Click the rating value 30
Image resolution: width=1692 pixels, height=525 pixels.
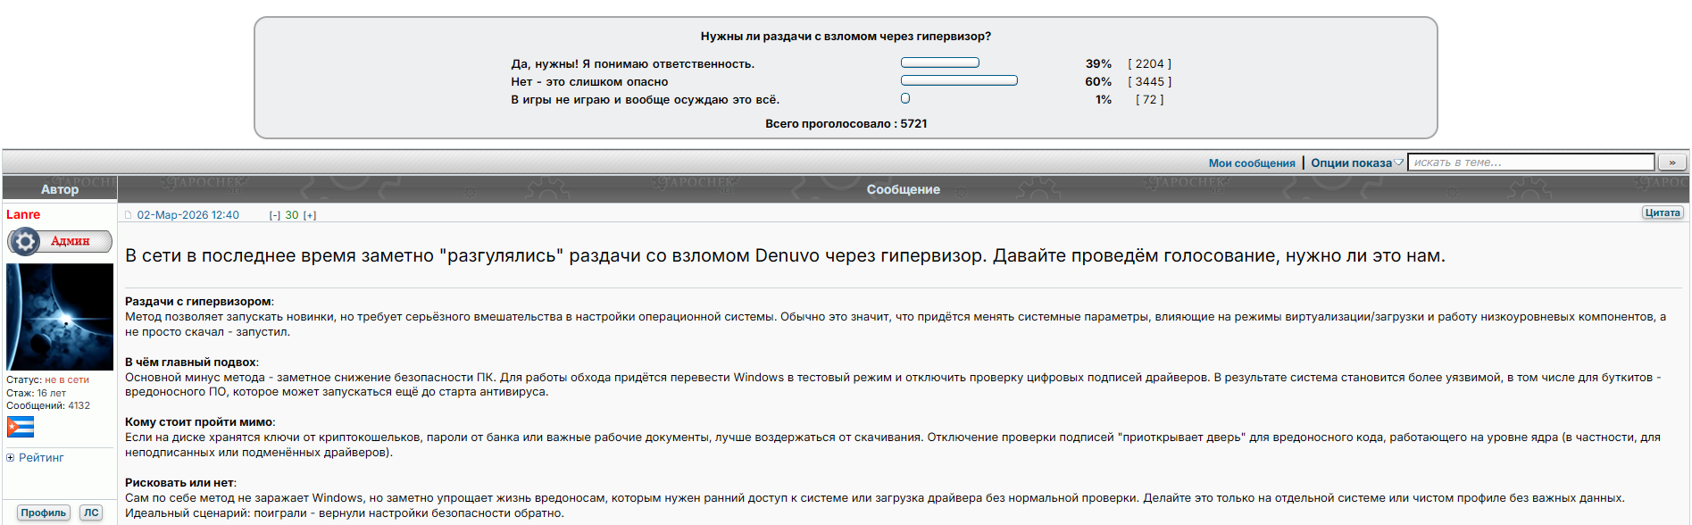point(292,215)
